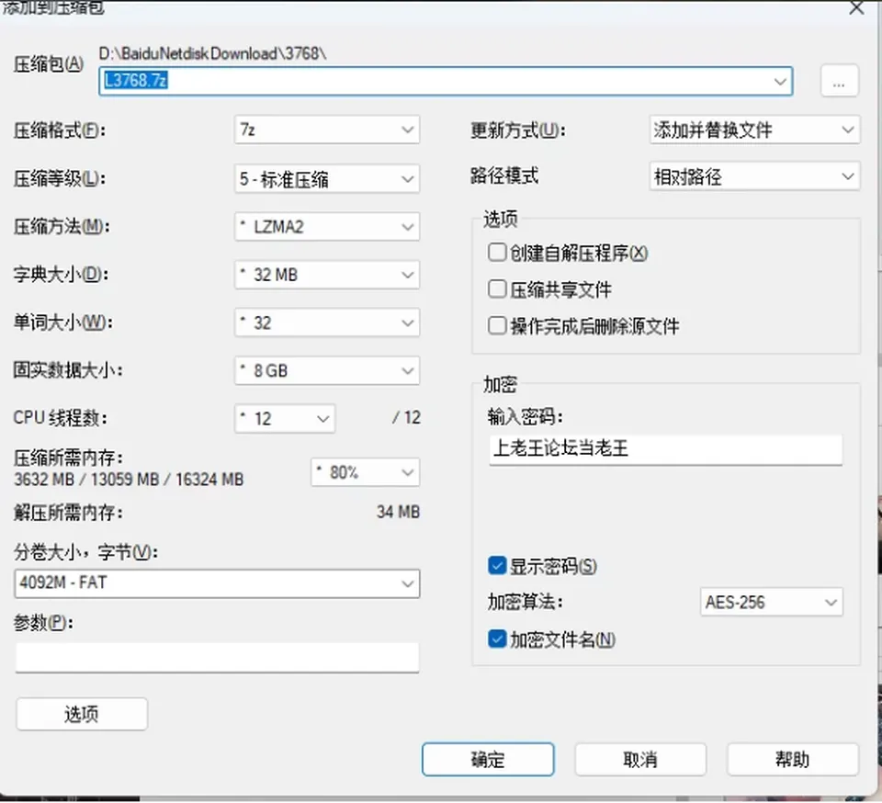Open the 80% memory limit dropdown
Viewport: 882px width, 803px height.
pyautogui.click(x=365, y=472)
